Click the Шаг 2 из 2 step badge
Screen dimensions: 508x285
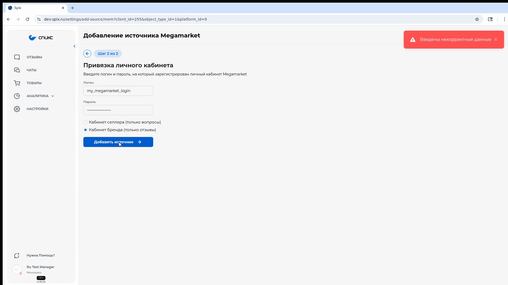tap(108, 54)
